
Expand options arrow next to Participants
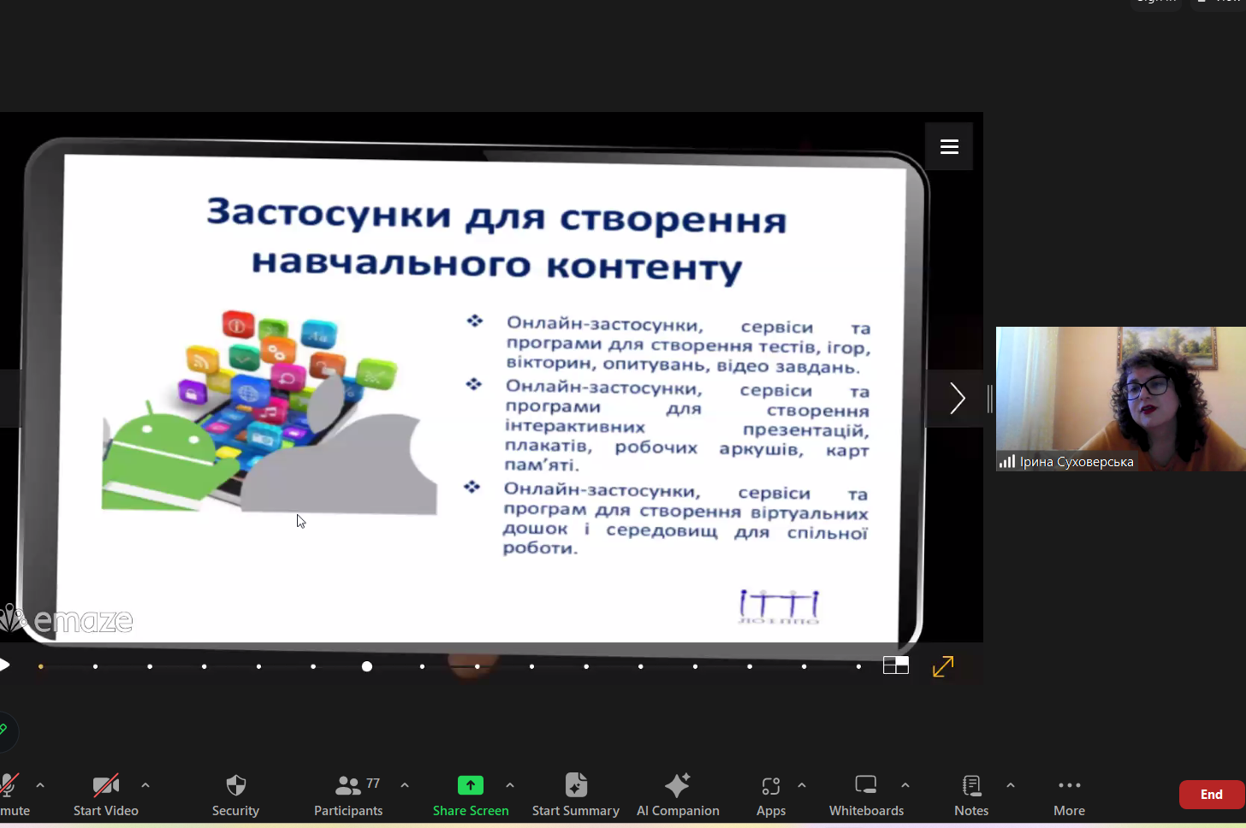[405, 785]
